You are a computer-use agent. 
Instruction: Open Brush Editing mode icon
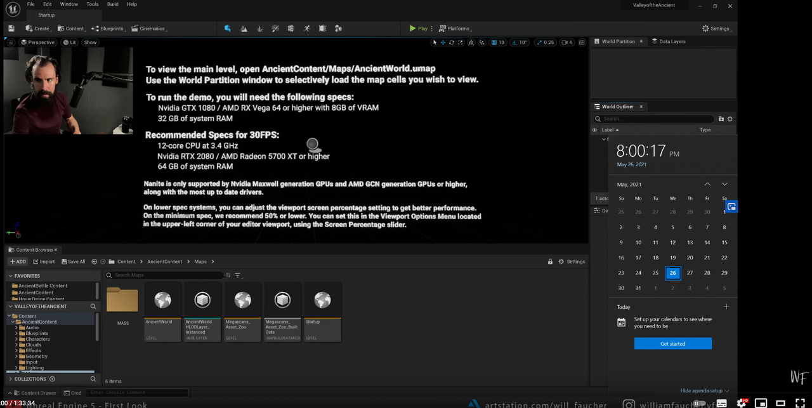tap(322, 29)
